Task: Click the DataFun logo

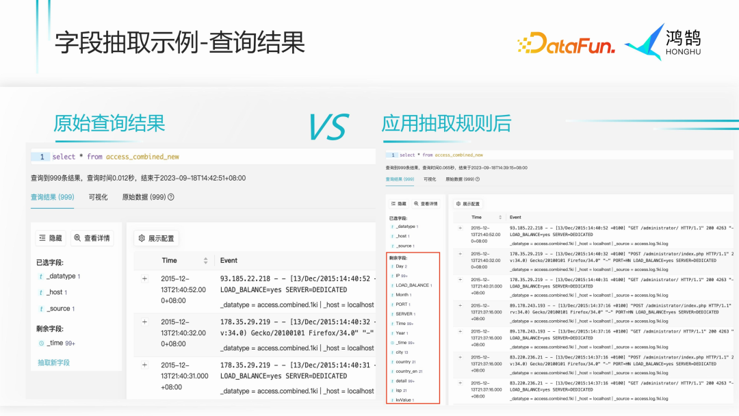Action: click(565, 42)
